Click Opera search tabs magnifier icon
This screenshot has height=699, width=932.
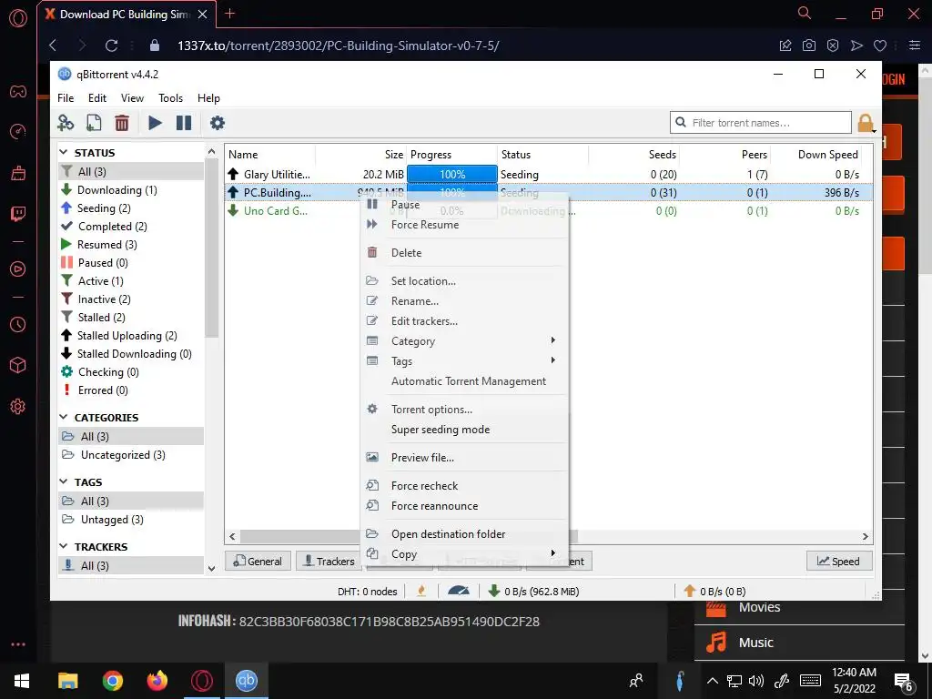pyautogui.click(x=805, y=13)
